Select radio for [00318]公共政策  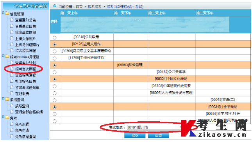[55, 37]
